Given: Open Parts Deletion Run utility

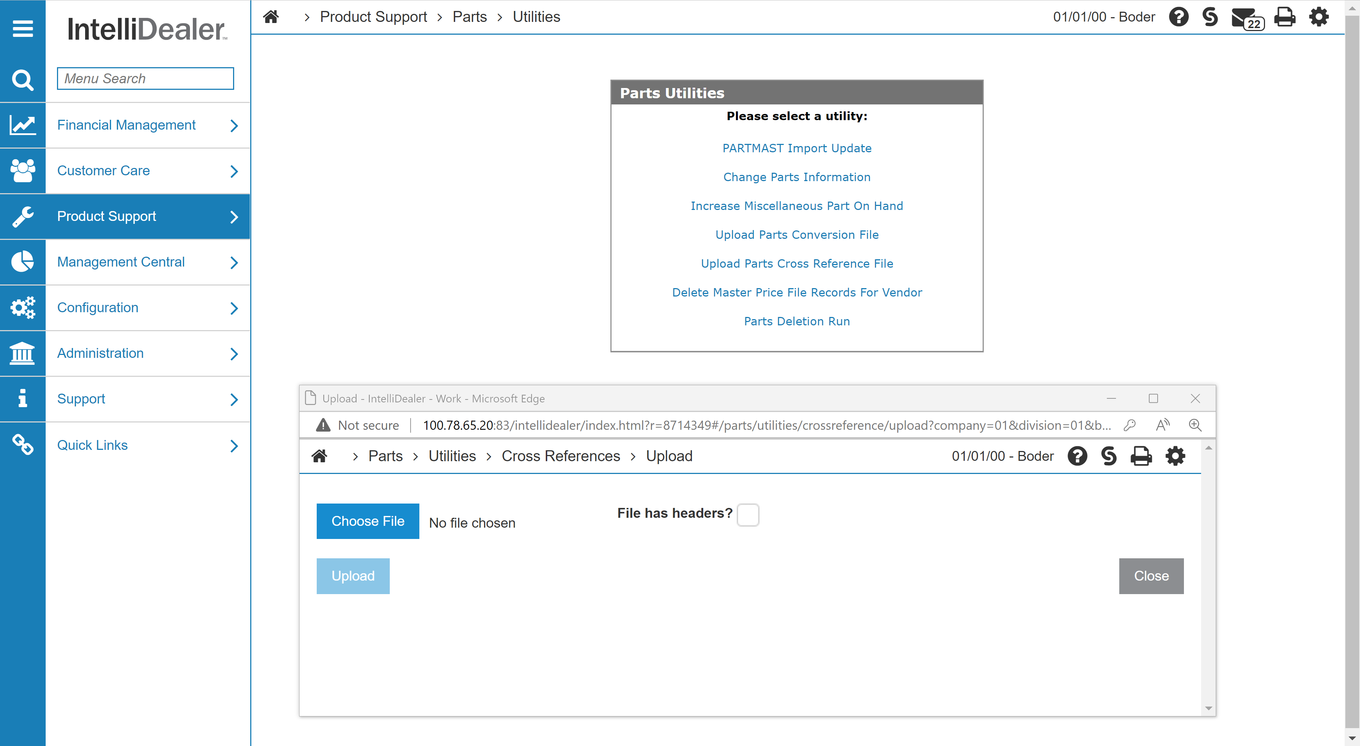Looking at the screenshot, I should click(x=797, y=321).
